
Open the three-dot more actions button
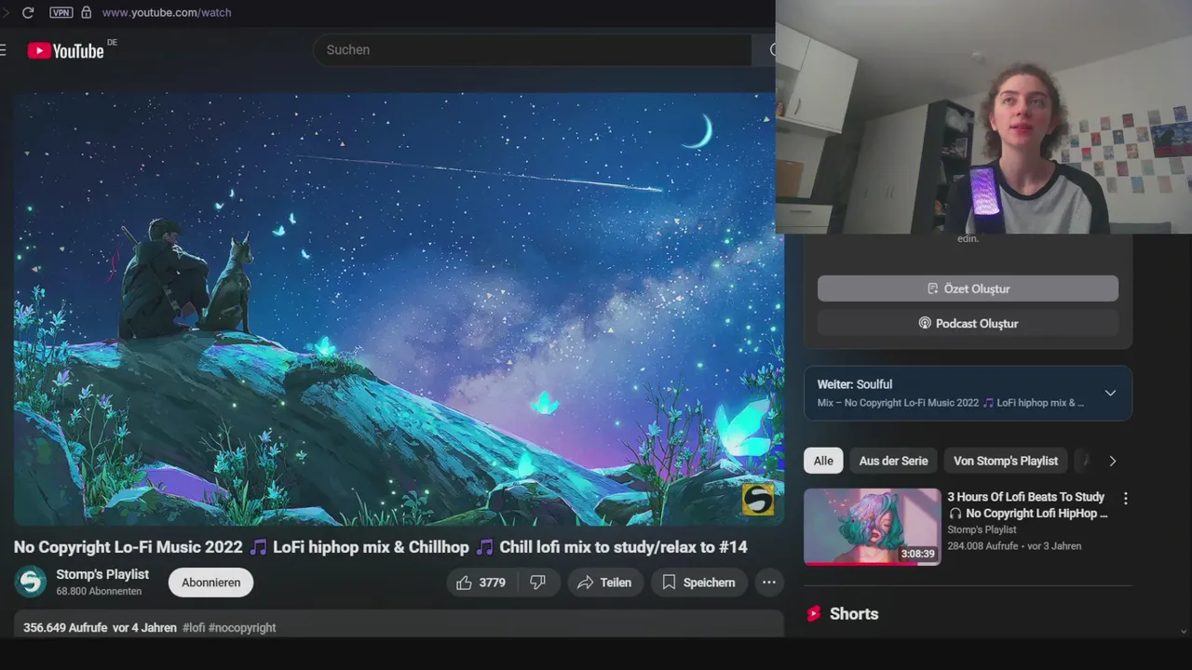coord(769,583)
